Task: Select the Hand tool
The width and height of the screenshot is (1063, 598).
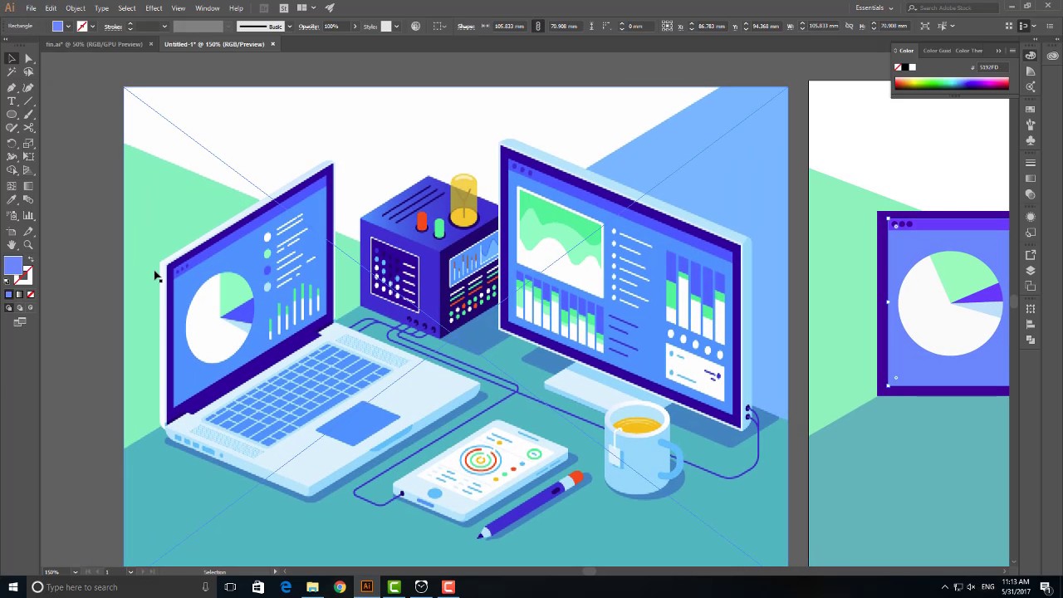Action: pos(12,245)
